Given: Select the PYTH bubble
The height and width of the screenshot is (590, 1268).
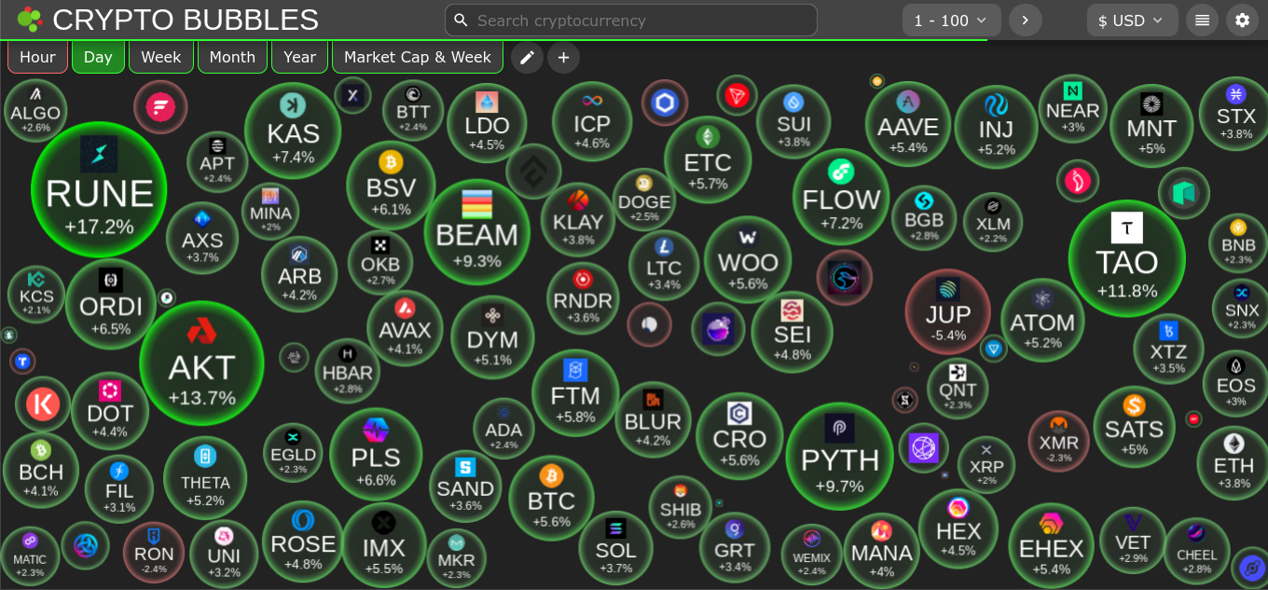Looking at the screenshot, I should (x=839, y=456).
